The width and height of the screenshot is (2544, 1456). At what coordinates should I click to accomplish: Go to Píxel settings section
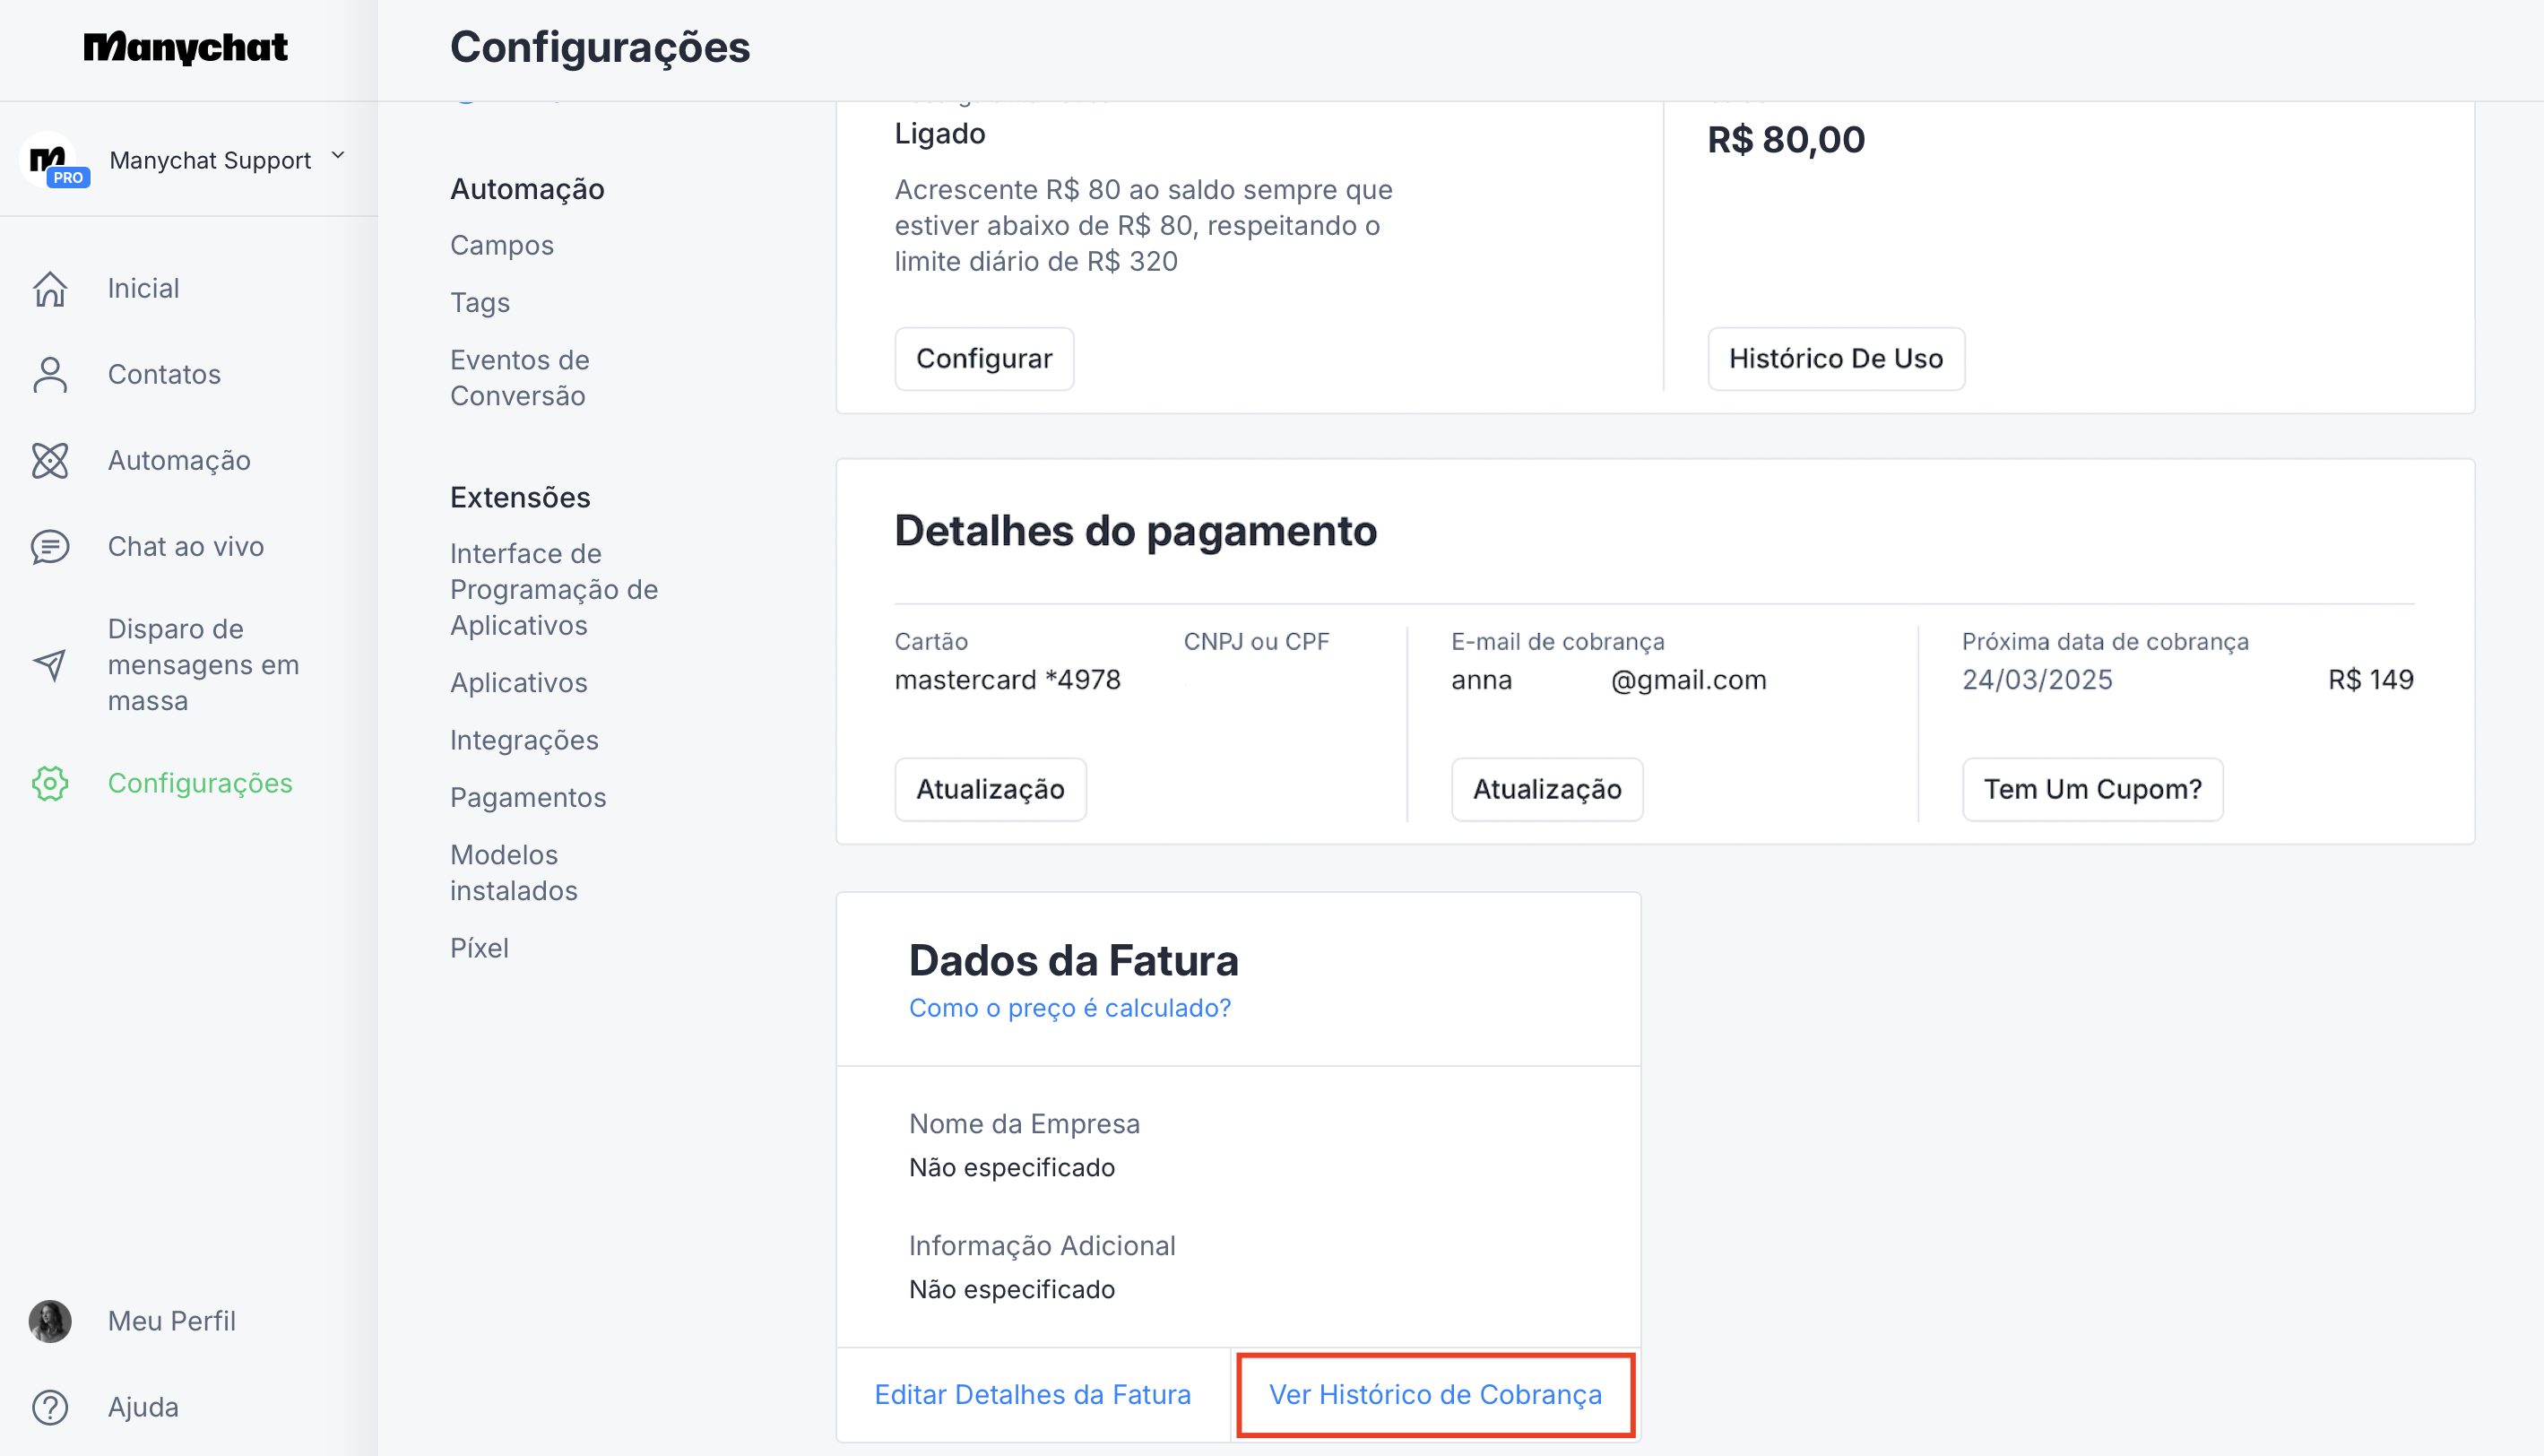[x=479, y=948]
